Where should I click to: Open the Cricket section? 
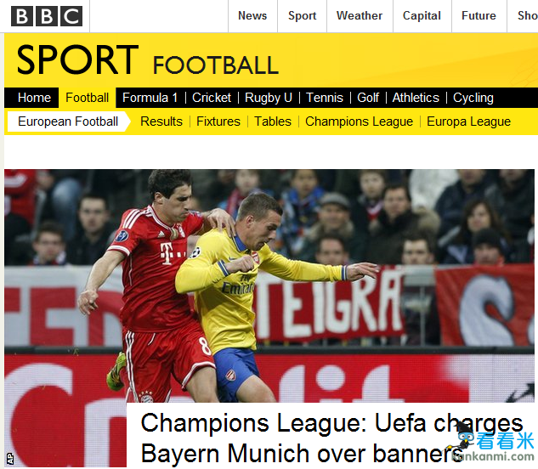212,98
